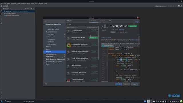Viewport: 183px width, 103px height.
Task: Expand the System Settings node
Action: 47,32
